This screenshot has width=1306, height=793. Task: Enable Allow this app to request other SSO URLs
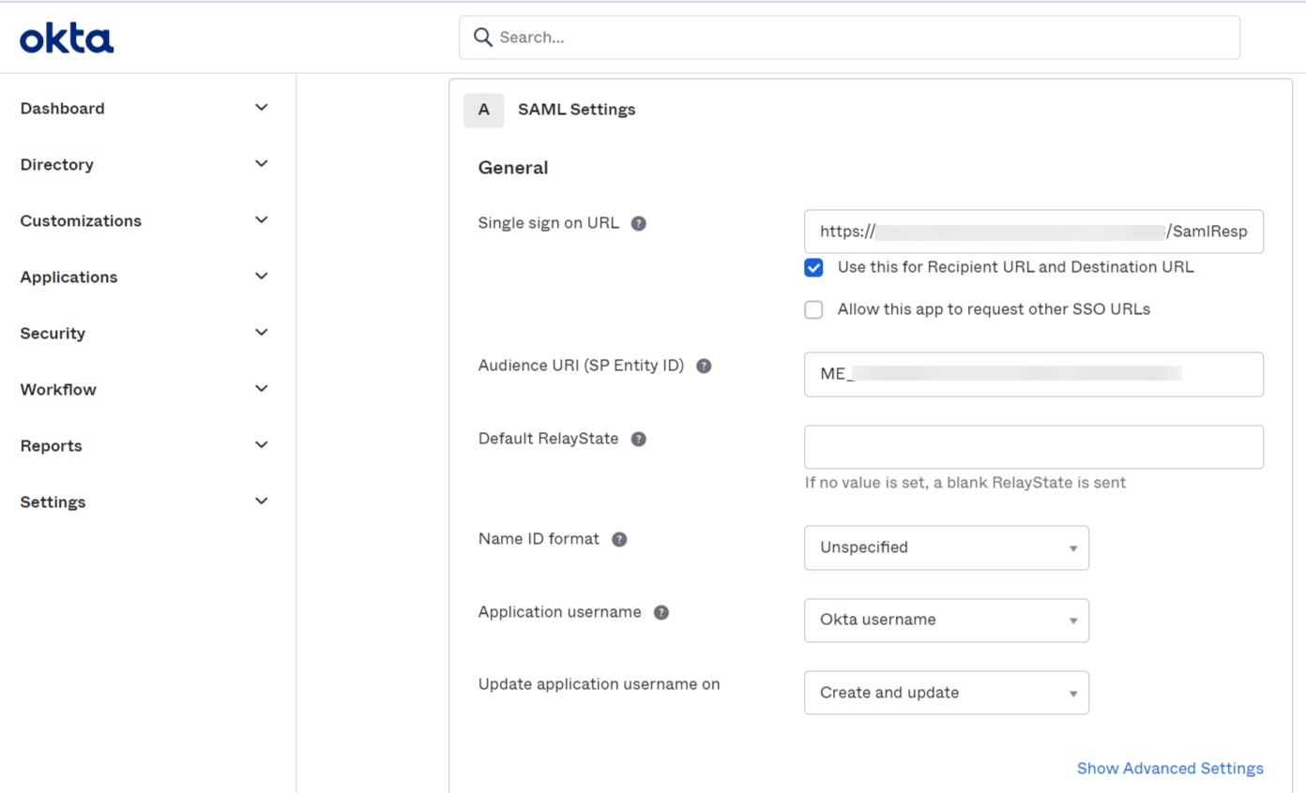[x=813, y=309]
